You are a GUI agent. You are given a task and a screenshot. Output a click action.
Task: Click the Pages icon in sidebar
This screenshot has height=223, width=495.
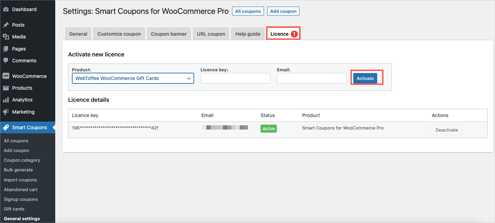[6, 49]
